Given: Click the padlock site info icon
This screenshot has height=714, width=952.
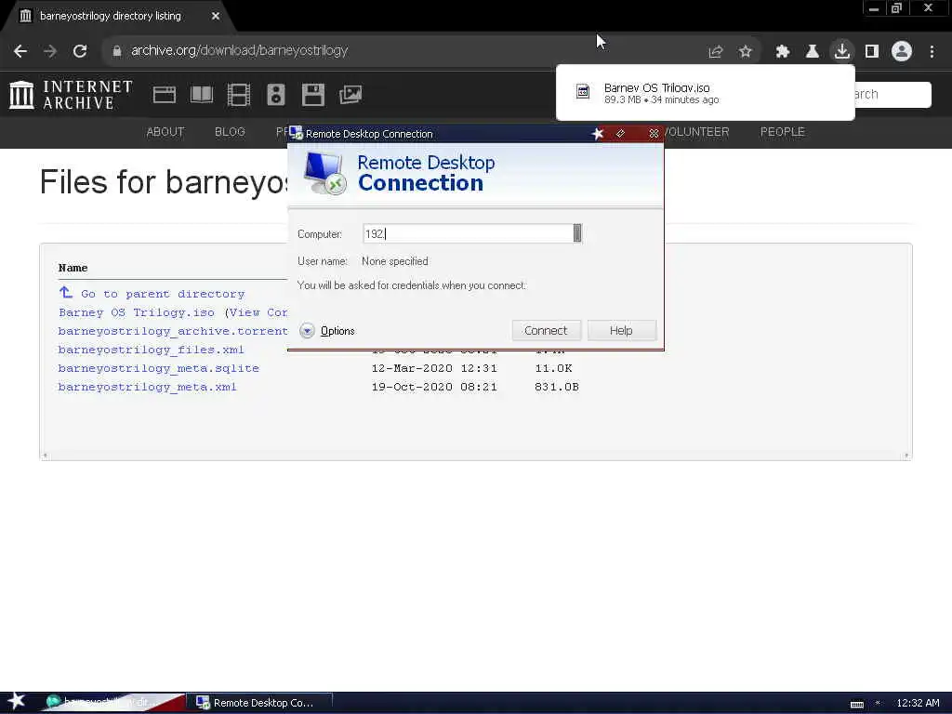Looking at the screenshot, I should [116, 51].
